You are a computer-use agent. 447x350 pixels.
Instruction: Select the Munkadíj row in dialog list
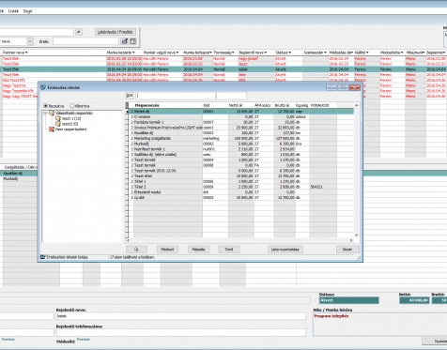coord(240,144)
